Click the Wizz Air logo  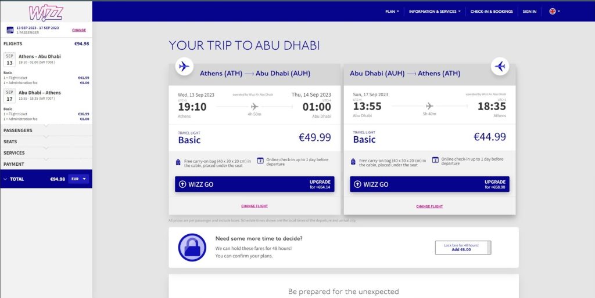pos(46,12)
